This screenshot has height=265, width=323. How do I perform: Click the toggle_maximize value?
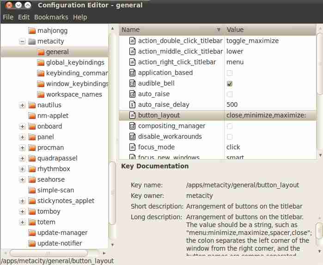[x=253, y=41]
